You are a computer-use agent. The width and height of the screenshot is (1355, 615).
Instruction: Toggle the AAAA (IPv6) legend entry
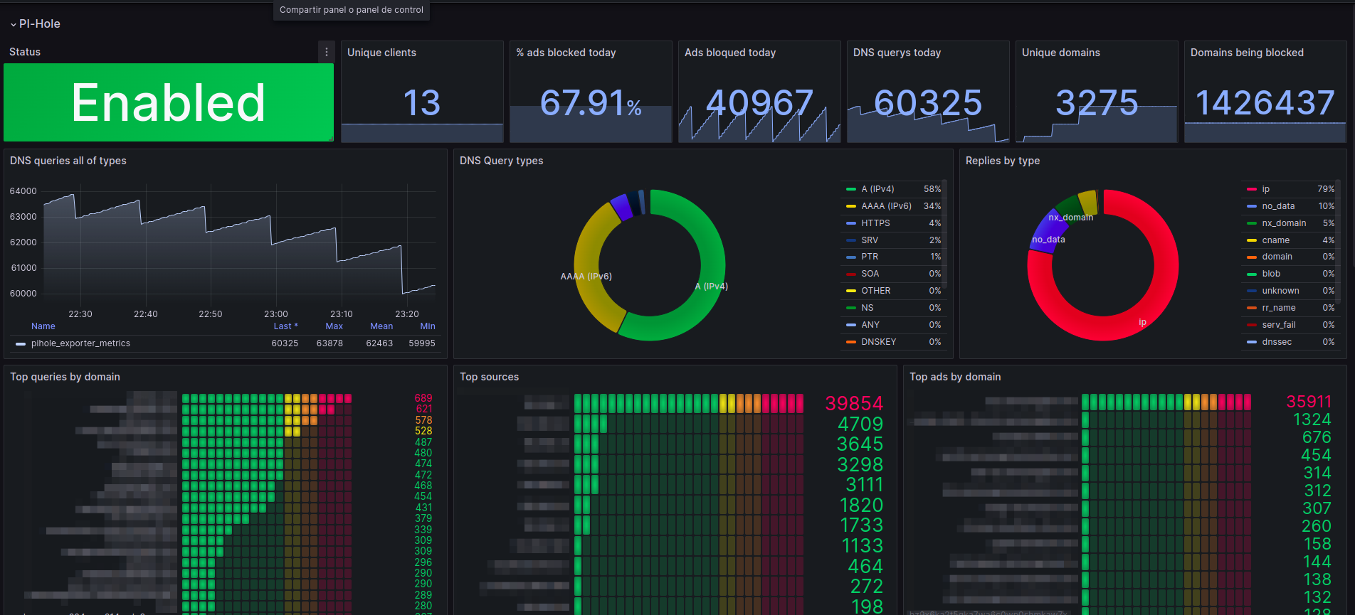tap(886, 206)
